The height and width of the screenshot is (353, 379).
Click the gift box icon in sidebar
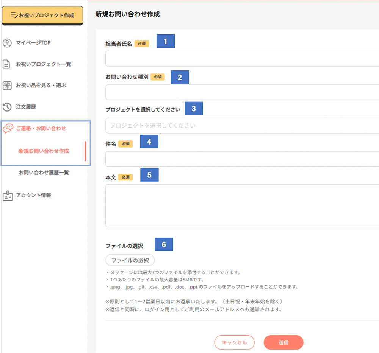click(7, 86)
